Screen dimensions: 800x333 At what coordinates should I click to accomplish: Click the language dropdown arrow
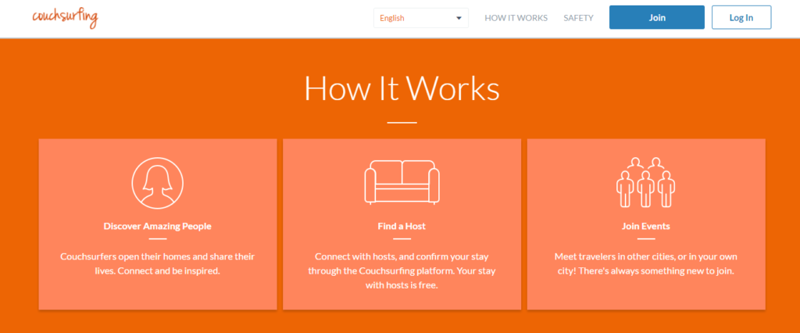(459, 19)
